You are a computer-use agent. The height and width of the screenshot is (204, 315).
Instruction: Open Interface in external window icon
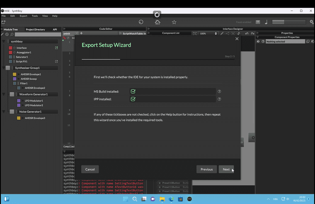(x=56, y=48)
